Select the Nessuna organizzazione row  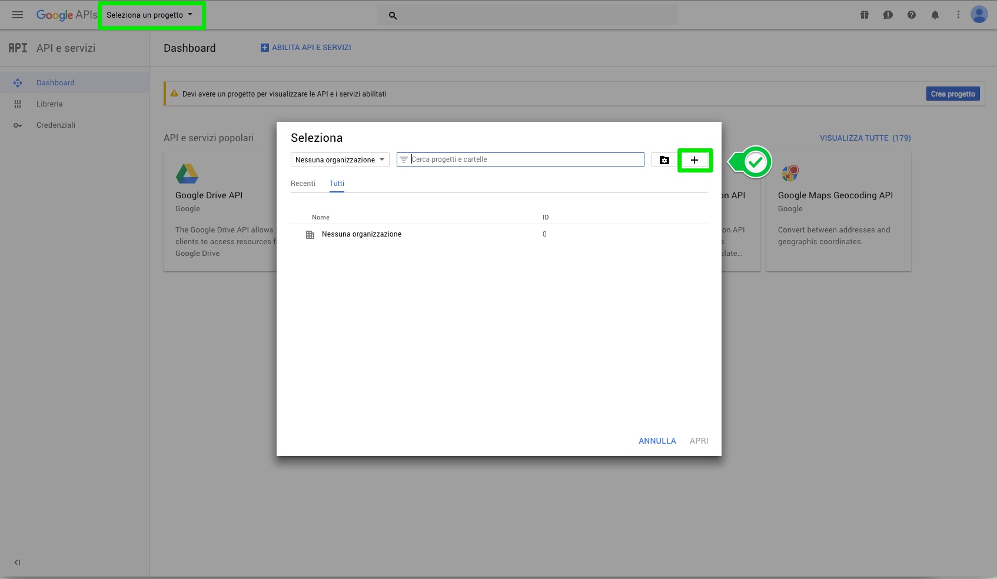361,234
